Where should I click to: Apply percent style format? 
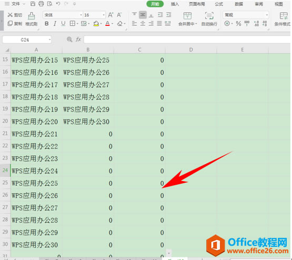tap(238, 24)
